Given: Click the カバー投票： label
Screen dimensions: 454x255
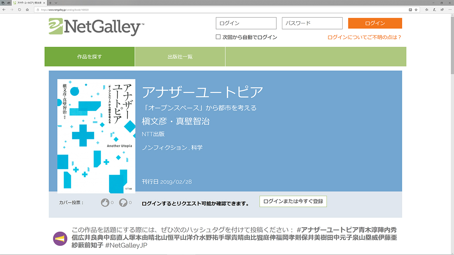Looking at the screenshot, I should tap(71, 203).
